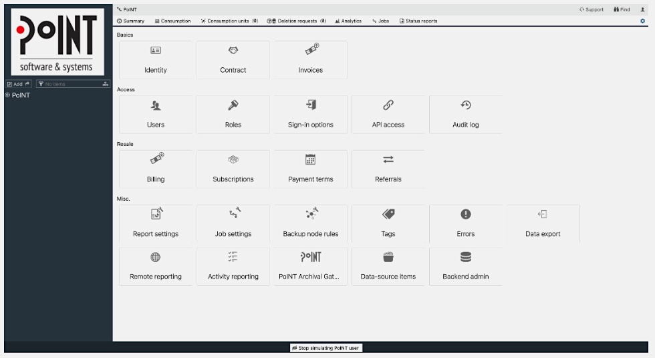Open the Status reports tab
Screen dimensions: 655x358
[x=418, y=21]
